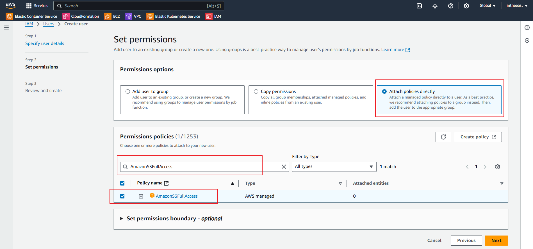
Task: Open the intheeast account dropdown
Action: coord(517,6)
